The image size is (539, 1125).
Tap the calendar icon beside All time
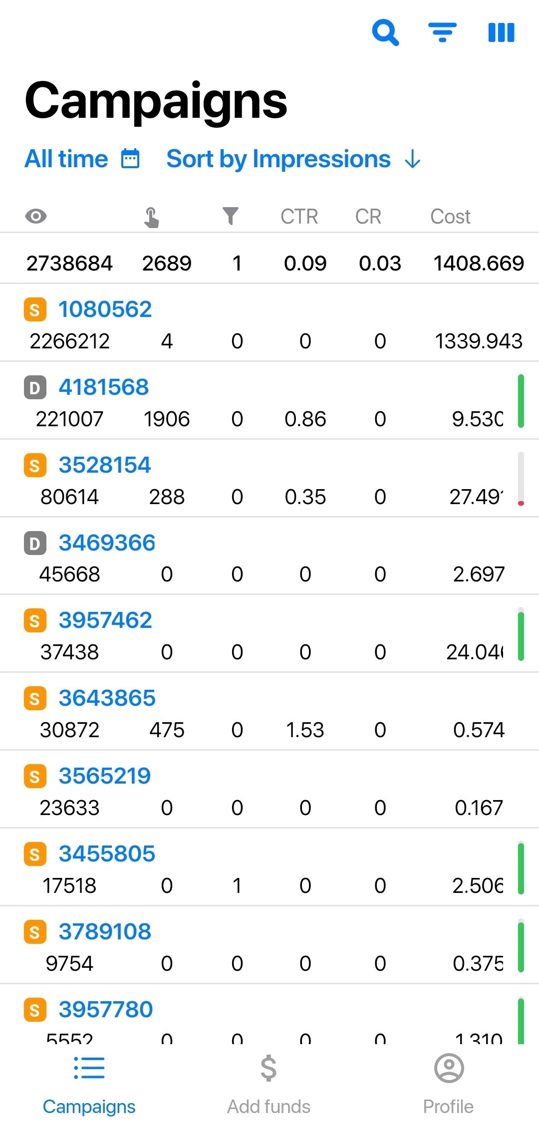[x=130, y=159]
